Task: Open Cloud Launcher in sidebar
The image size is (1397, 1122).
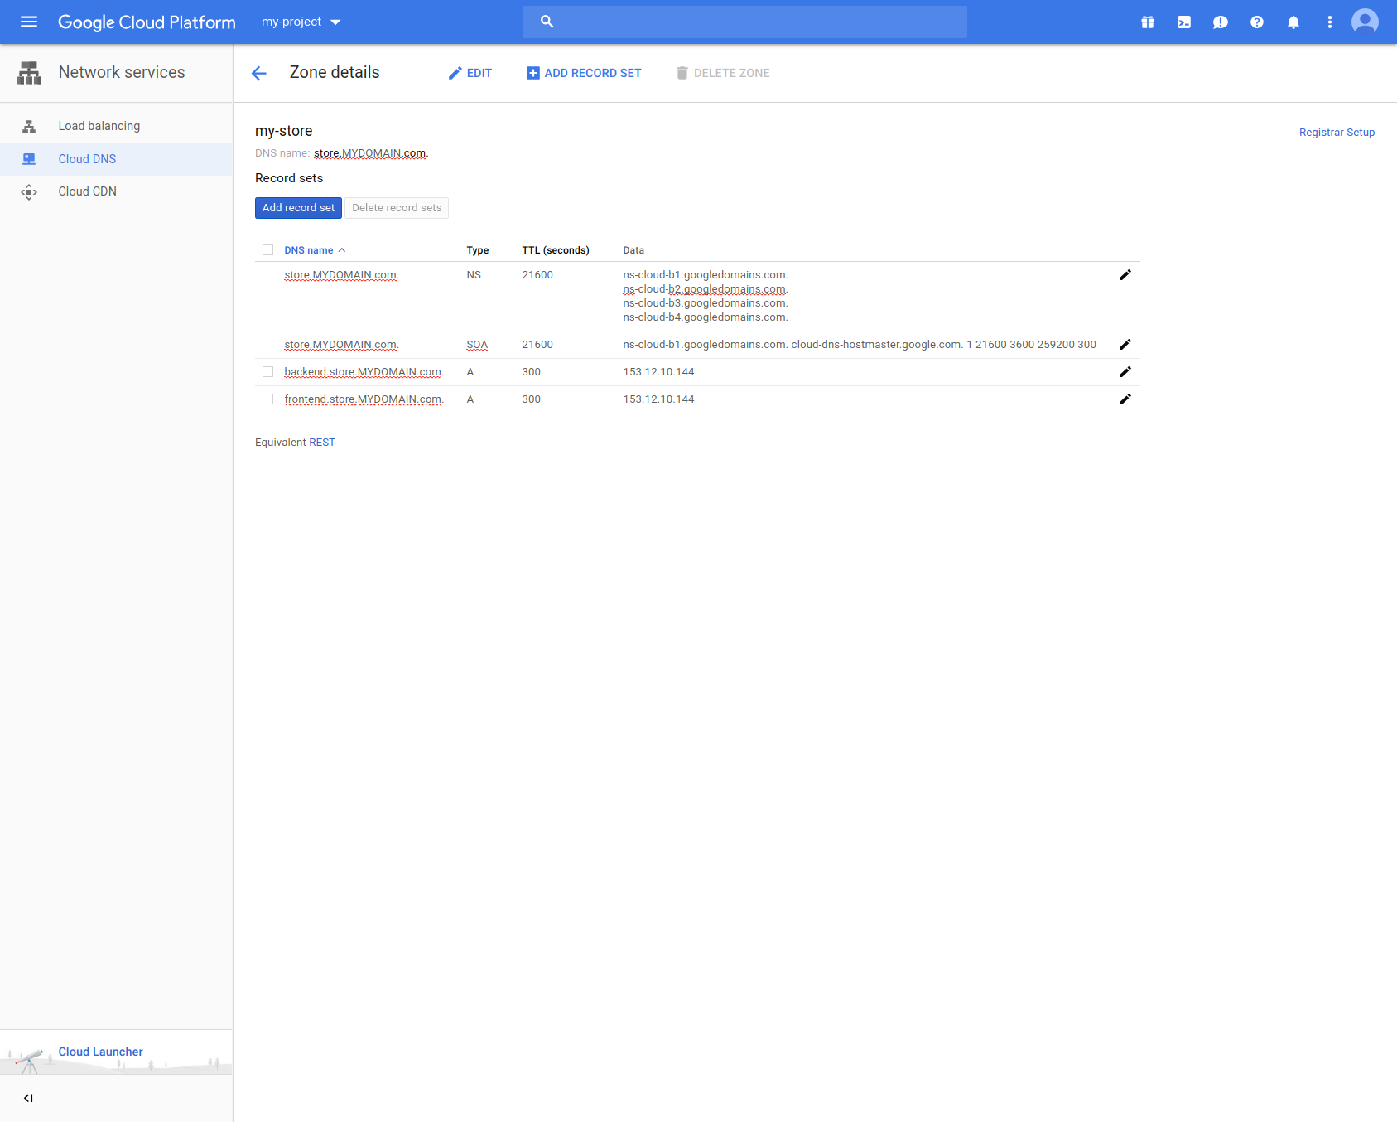Action: tap(100, 1052)
